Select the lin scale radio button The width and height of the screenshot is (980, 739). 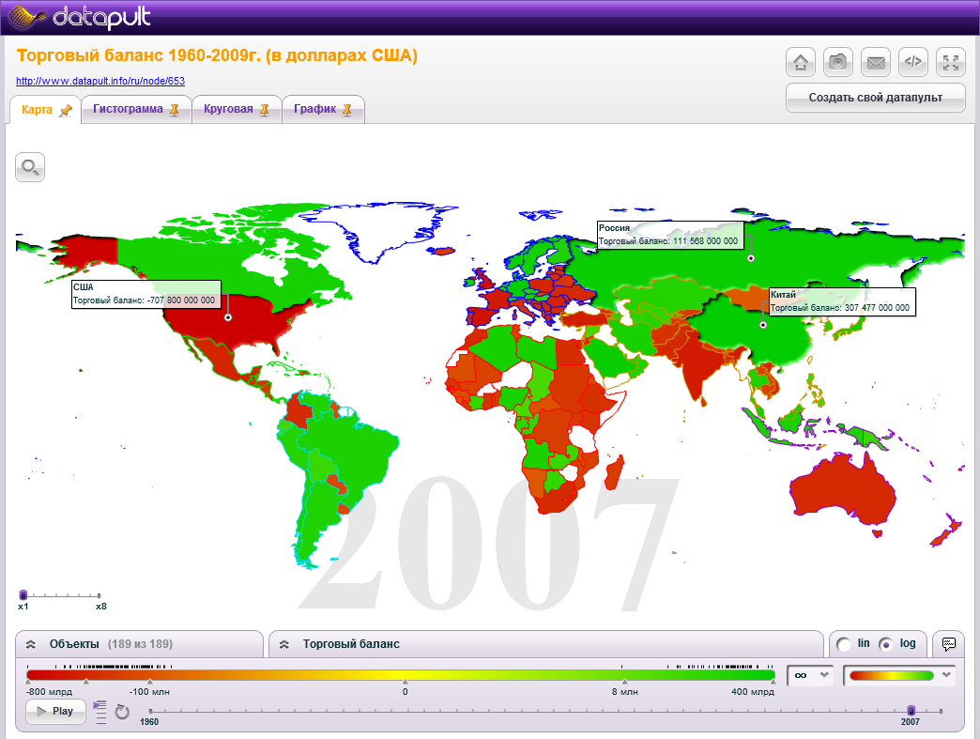coord(843,644)
